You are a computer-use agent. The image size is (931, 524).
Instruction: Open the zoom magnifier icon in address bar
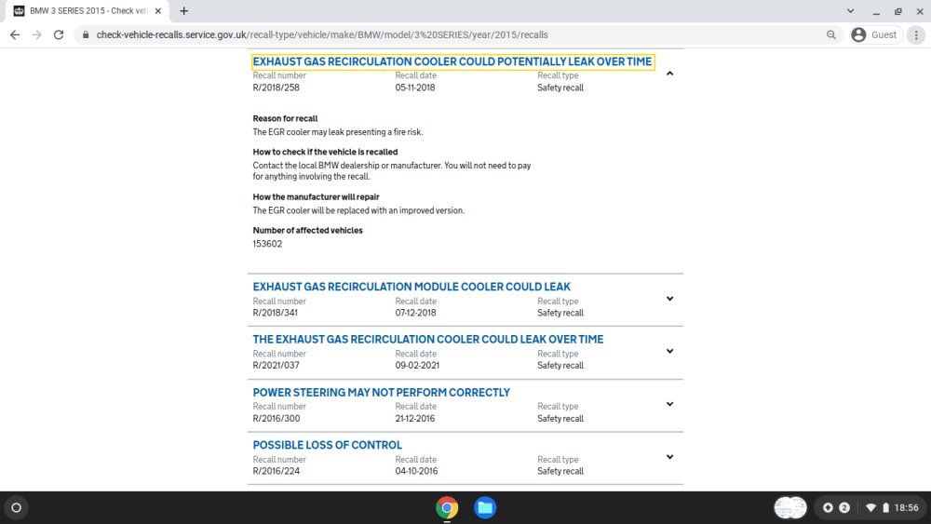point(831,35)
